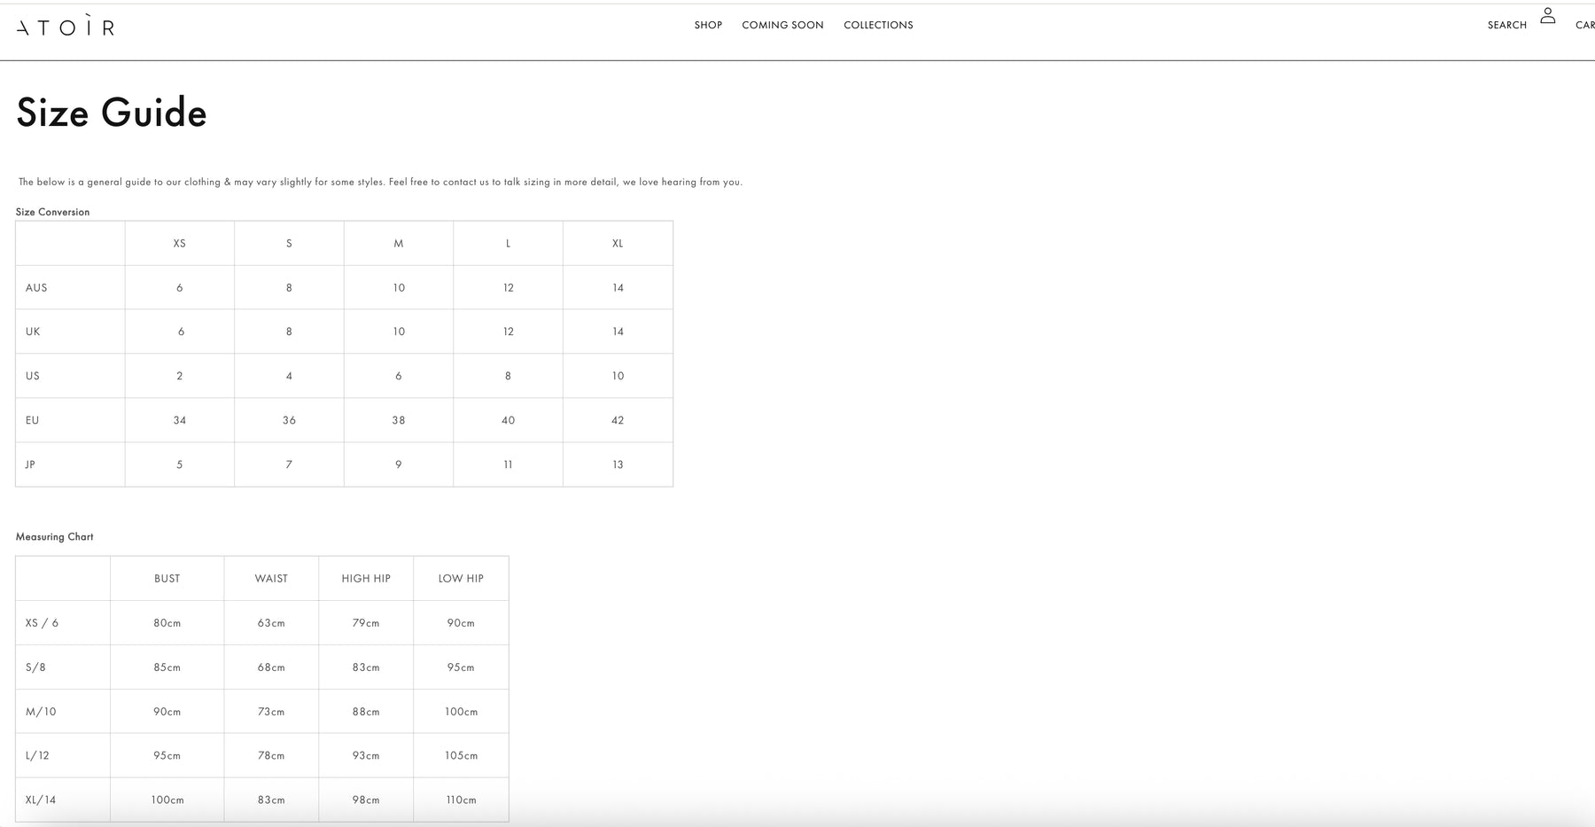Click the BUST column header
This screenshot has width=1595, height=827.
point(167,578)
